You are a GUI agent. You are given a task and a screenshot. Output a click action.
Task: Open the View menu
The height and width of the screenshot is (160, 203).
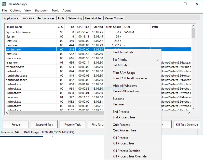coord(28,10)
